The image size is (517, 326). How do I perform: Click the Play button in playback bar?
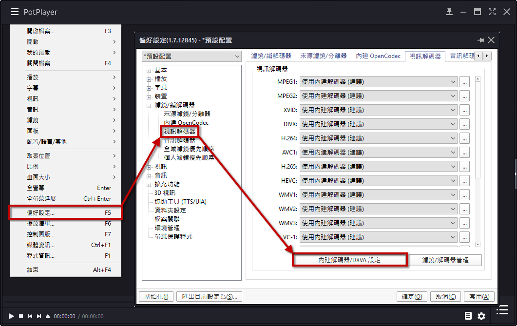(11, 316)
